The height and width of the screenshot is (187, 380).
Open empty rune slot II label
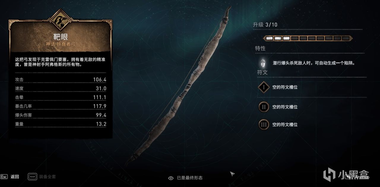pyautogui.click(x=285, y=107)
